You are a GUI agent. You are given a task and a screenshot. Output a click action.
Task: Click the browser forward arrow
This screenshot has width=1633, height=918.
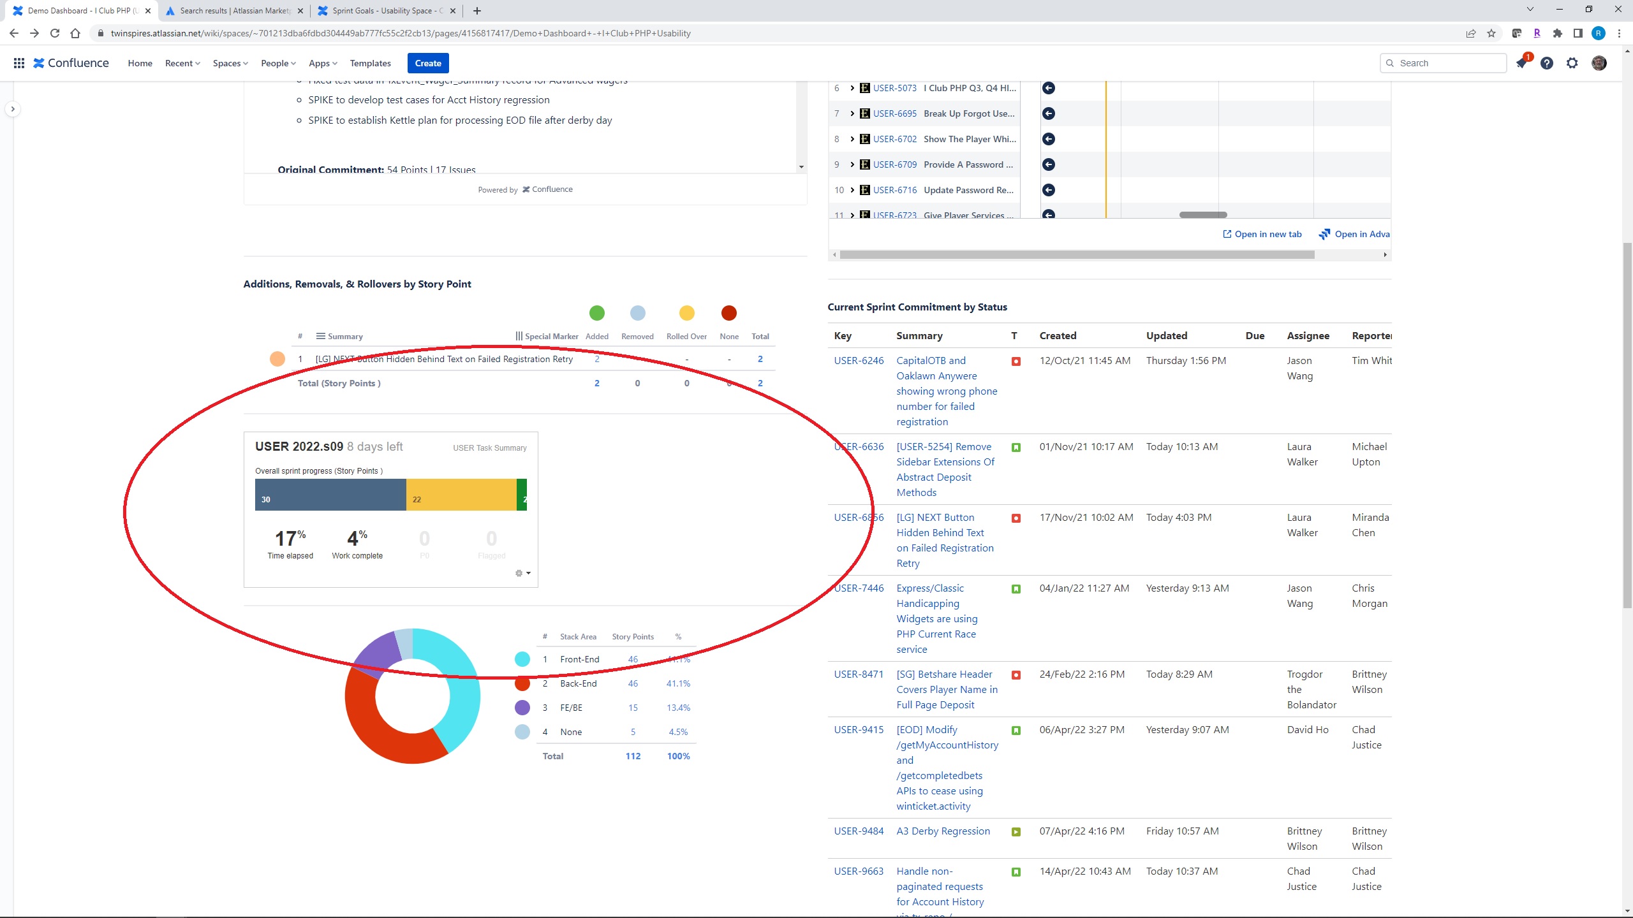(34, 33)
